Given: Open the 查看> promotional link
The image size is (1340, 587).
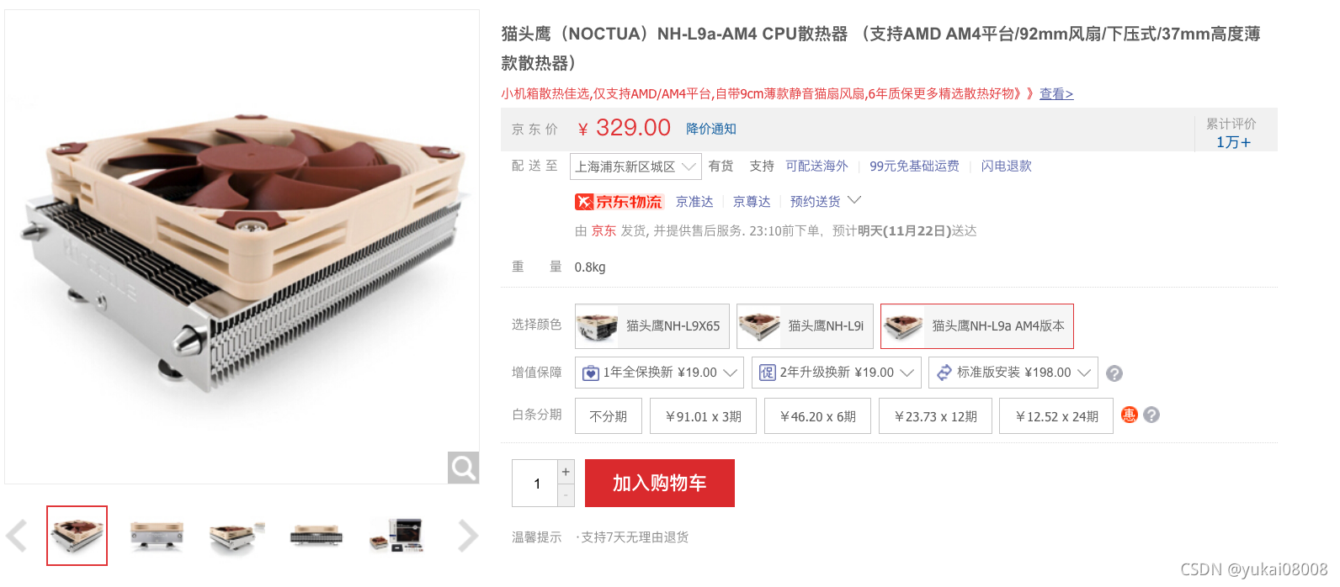Looking at the screenshot, I should pyautogui.click(x=1056, y=93).
